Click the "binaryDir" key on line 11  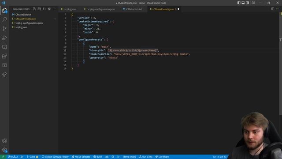[97, 50]
